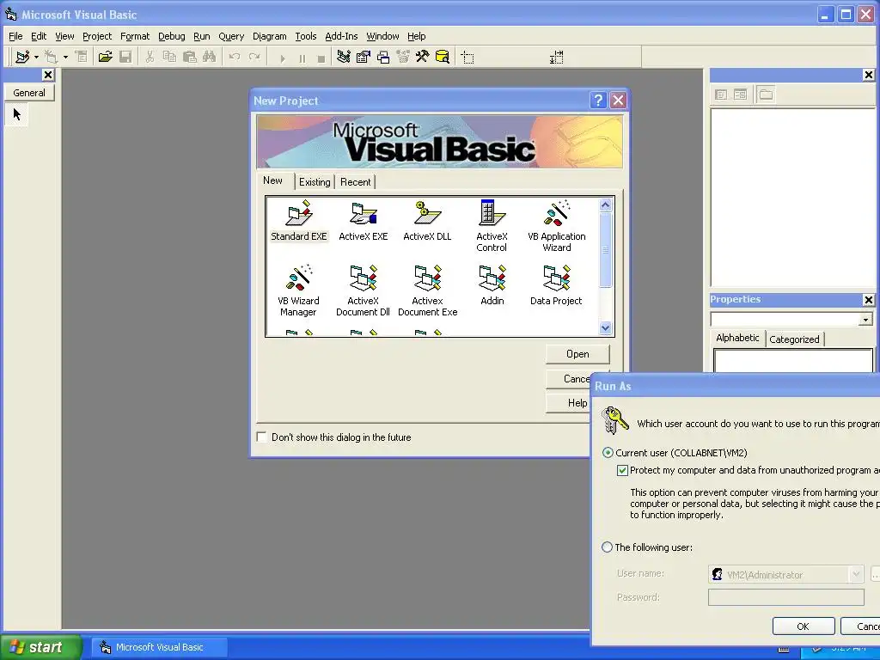The width and height of the screenshot is (880, 660).
Task: Select the Data Project icon
Action: (556, 285)
